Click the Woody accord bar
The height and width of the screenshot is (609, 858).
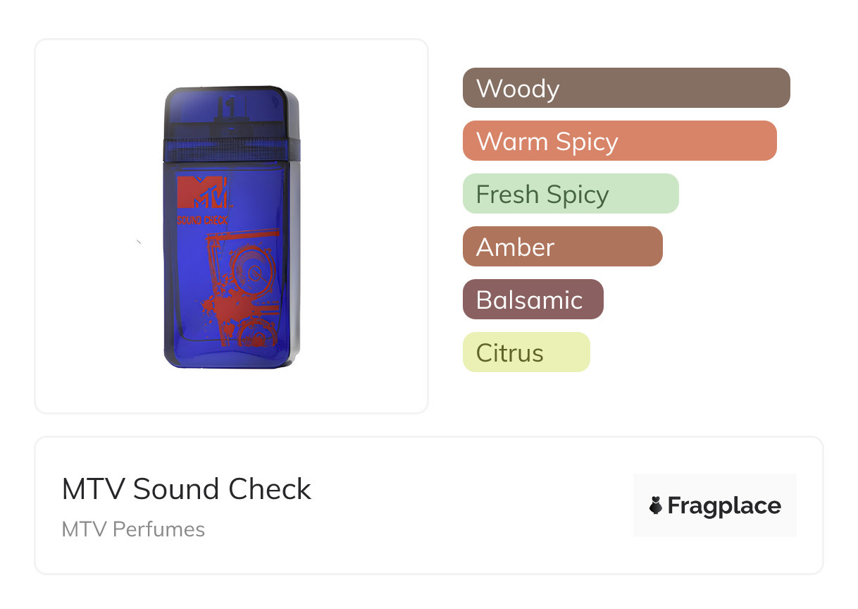[626, 88]
